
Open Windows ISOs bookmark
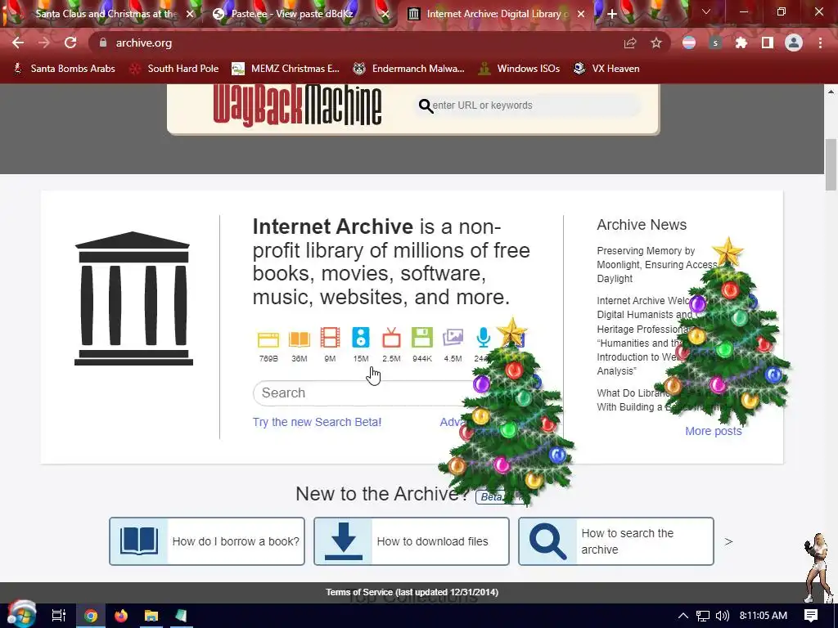pyautogui.click(x=520, y=69)
